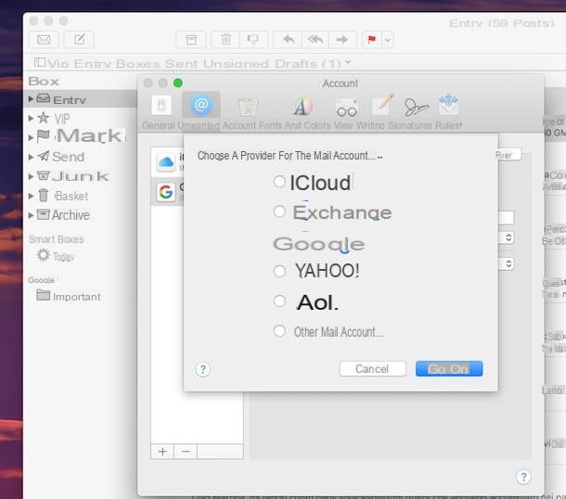Viewport: 566px width, 499px height.
Task: Expand the VIP mailbox triangle
Action: (31, 118)
